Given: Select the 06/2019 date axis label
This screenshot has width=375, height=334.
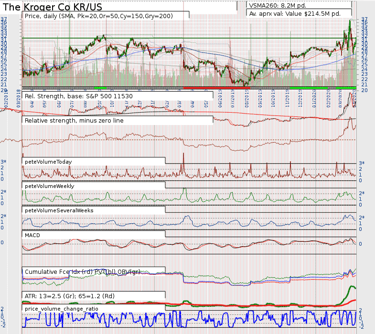Looking at the screenshot, I should (220, 98).
